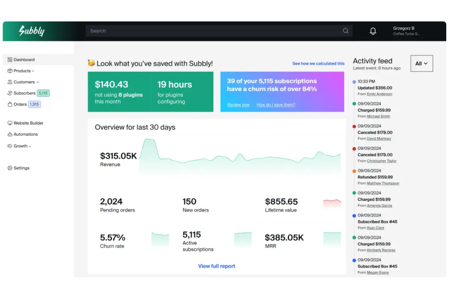Image resolution: width=449 pixels, height=299 pixels.
Task: Click the search magnifier icon
Action: tap(346, 31)
